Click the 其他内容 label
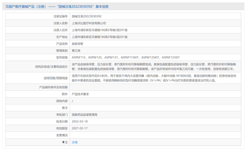The width and height of the screenshot is (250, 152). (x=62, y=101)
